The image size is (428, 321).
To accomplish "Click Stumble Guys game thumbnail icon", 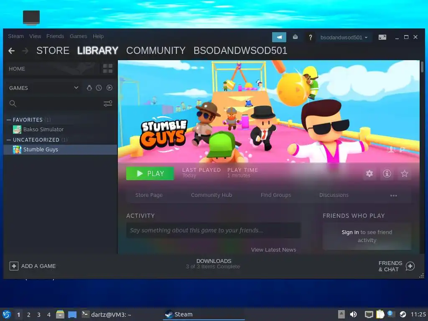I will point(17,150).
